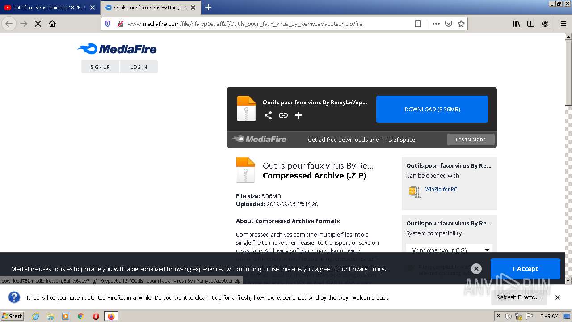Viewport: 572px width, 322px height.
Task: Select the 'About Compressed Archive Formats' heading
Action: (288, 221)
